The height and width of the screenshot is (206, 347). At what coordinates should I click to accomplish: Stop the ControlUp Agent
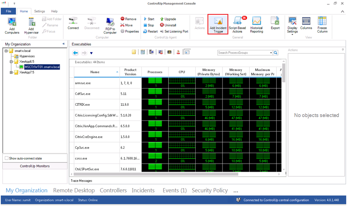pyautogui.click(x=149, y=25)
